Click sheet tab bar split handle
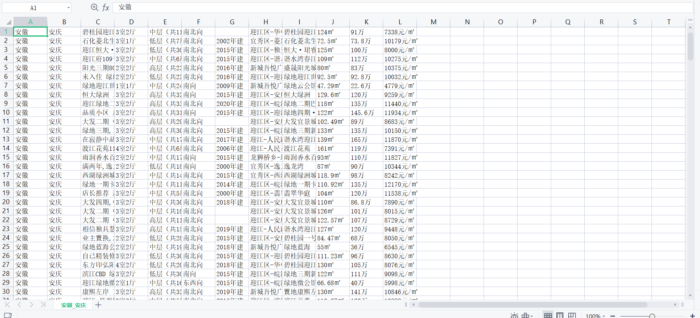 tap(406, 305)
